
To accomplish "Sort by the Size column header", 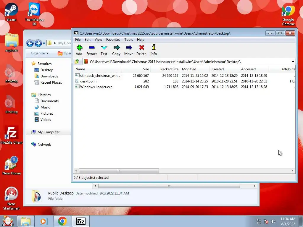I will click(136, 69).
